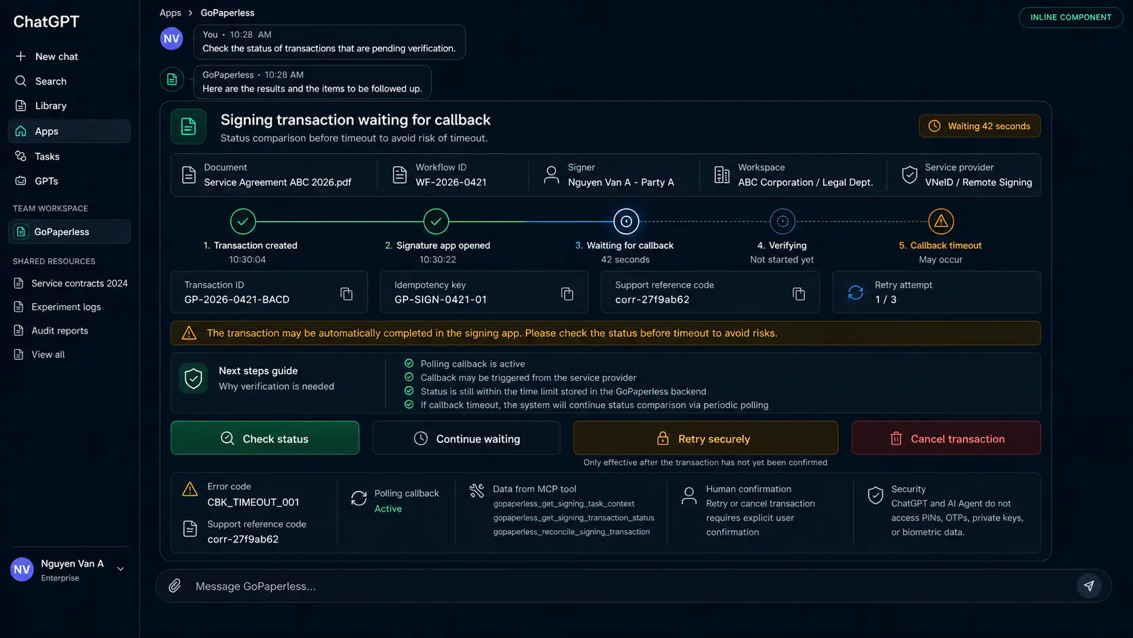Screen dimensions: 1133x638
Task: Click the GoPaperless breadcrumb
Action: point(228,13)
